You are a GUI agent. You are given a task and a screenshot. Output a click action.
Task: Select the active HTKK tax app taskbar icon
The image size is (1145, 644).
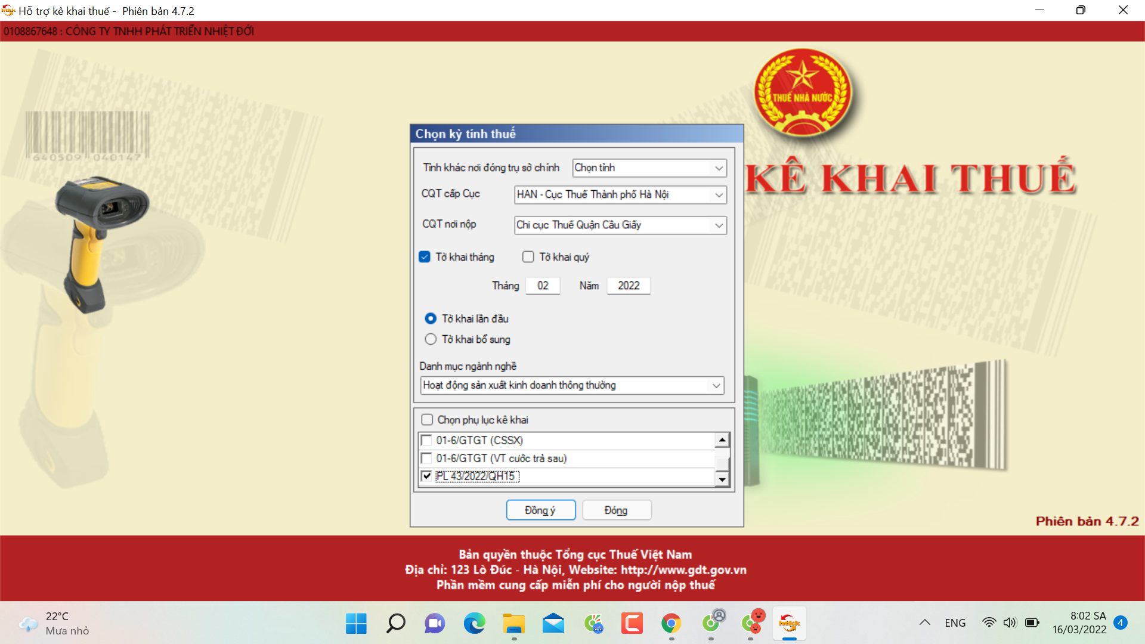(x=790, y=624)
